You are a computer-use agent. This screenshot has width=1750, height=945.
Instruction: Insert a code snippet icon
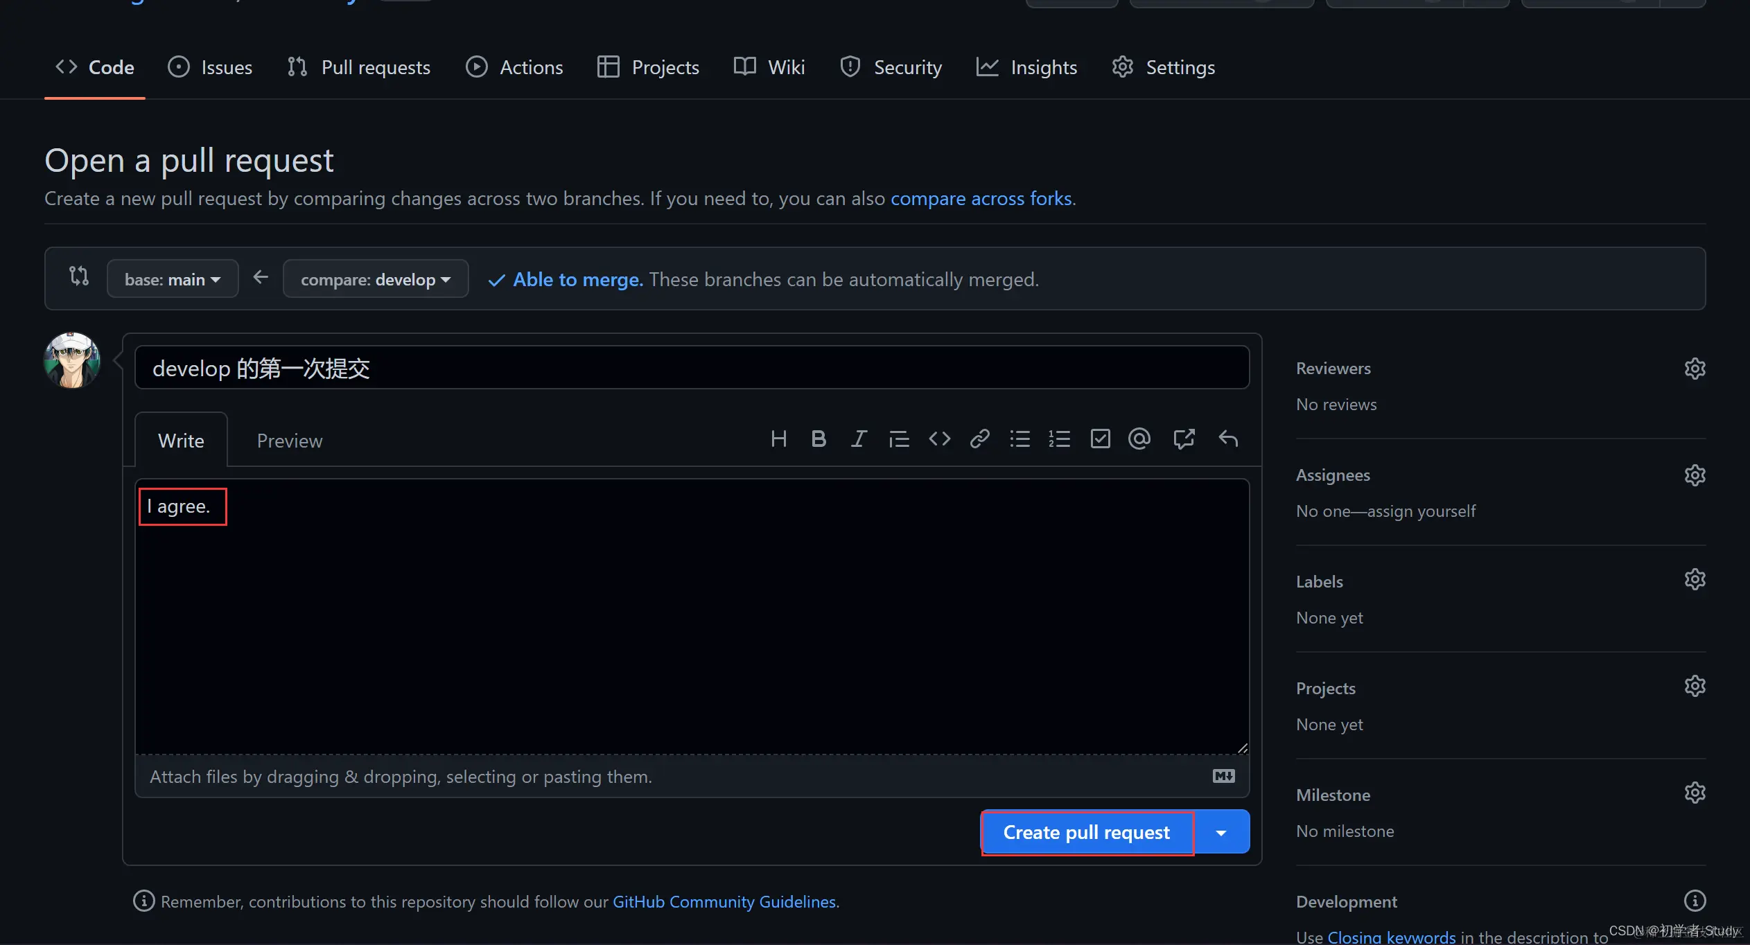click(x=939, y=439)
